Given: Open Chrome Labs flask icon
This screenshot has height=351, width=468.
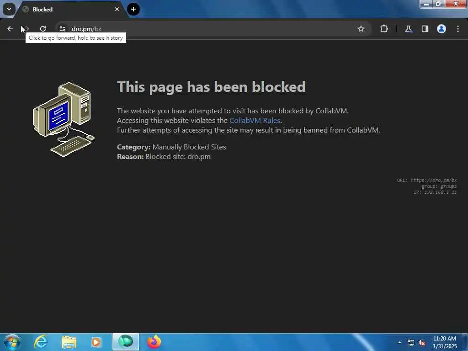Looking at the screenshot, I should pos(408,29).
